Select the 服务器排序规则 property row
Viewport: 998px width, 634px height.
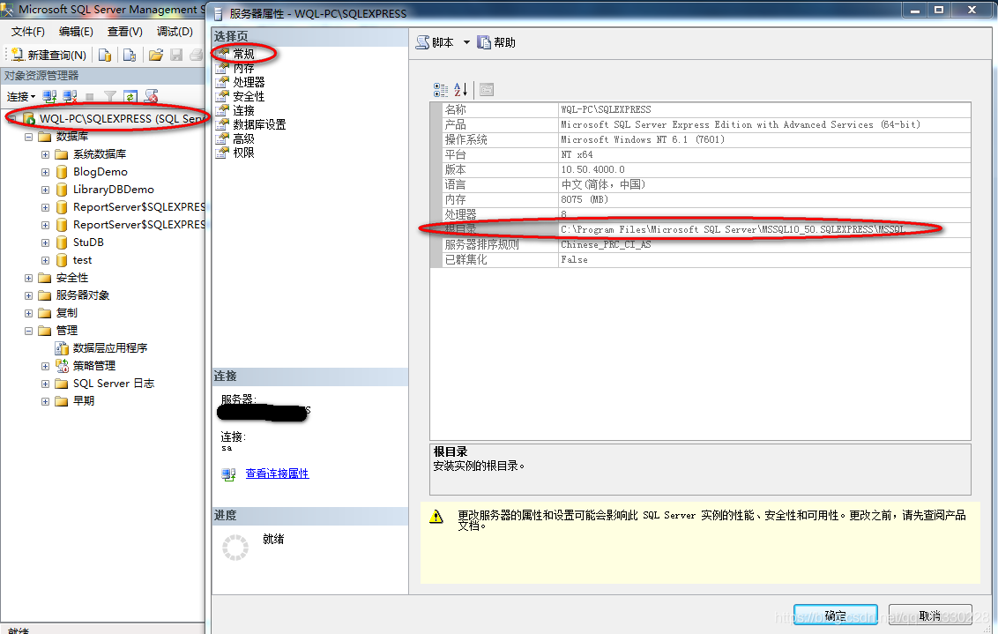tap(706, 244)
